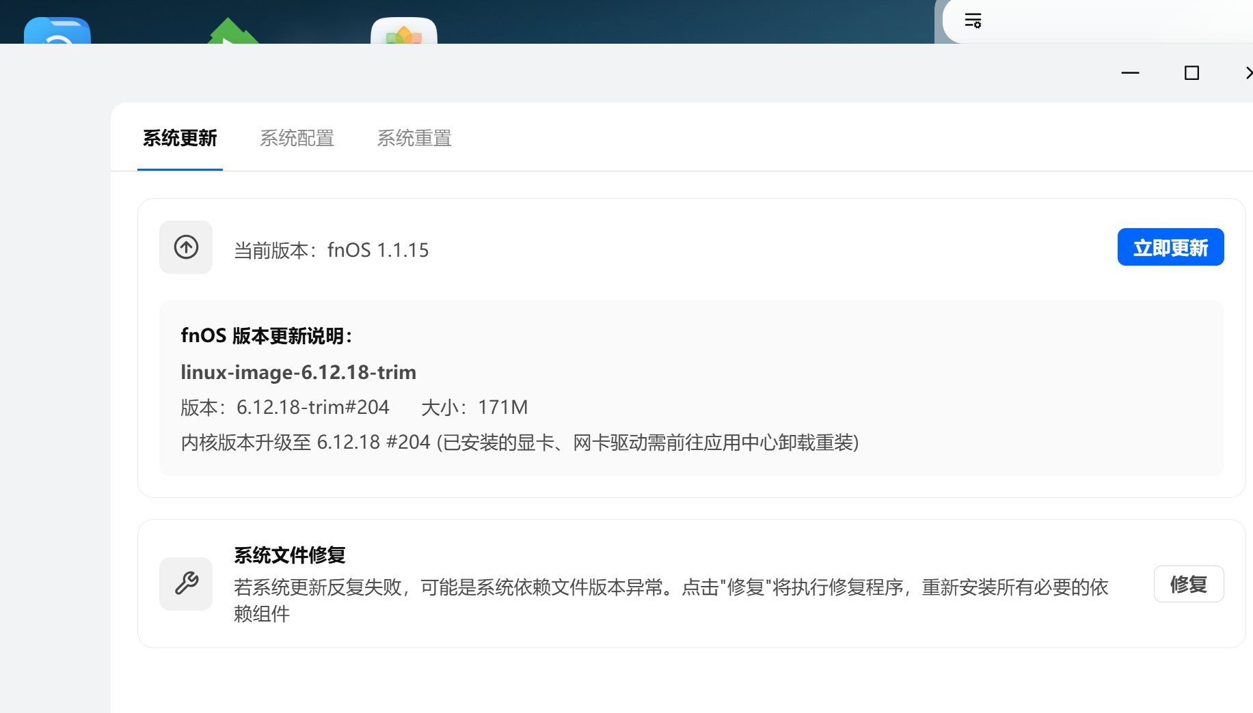1253x713 pixels.
Task: Click the wrench icon for system file repair
Action: (186, 584)
